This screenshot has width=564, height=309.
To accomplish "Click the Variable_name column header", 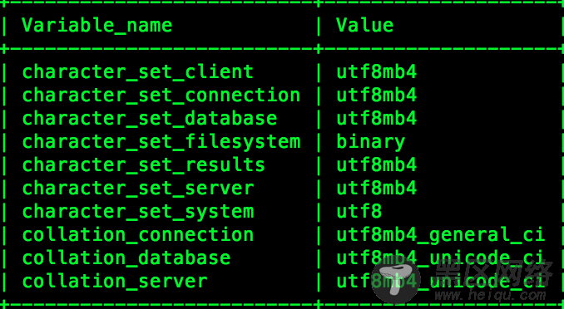I will coord(97,25).
